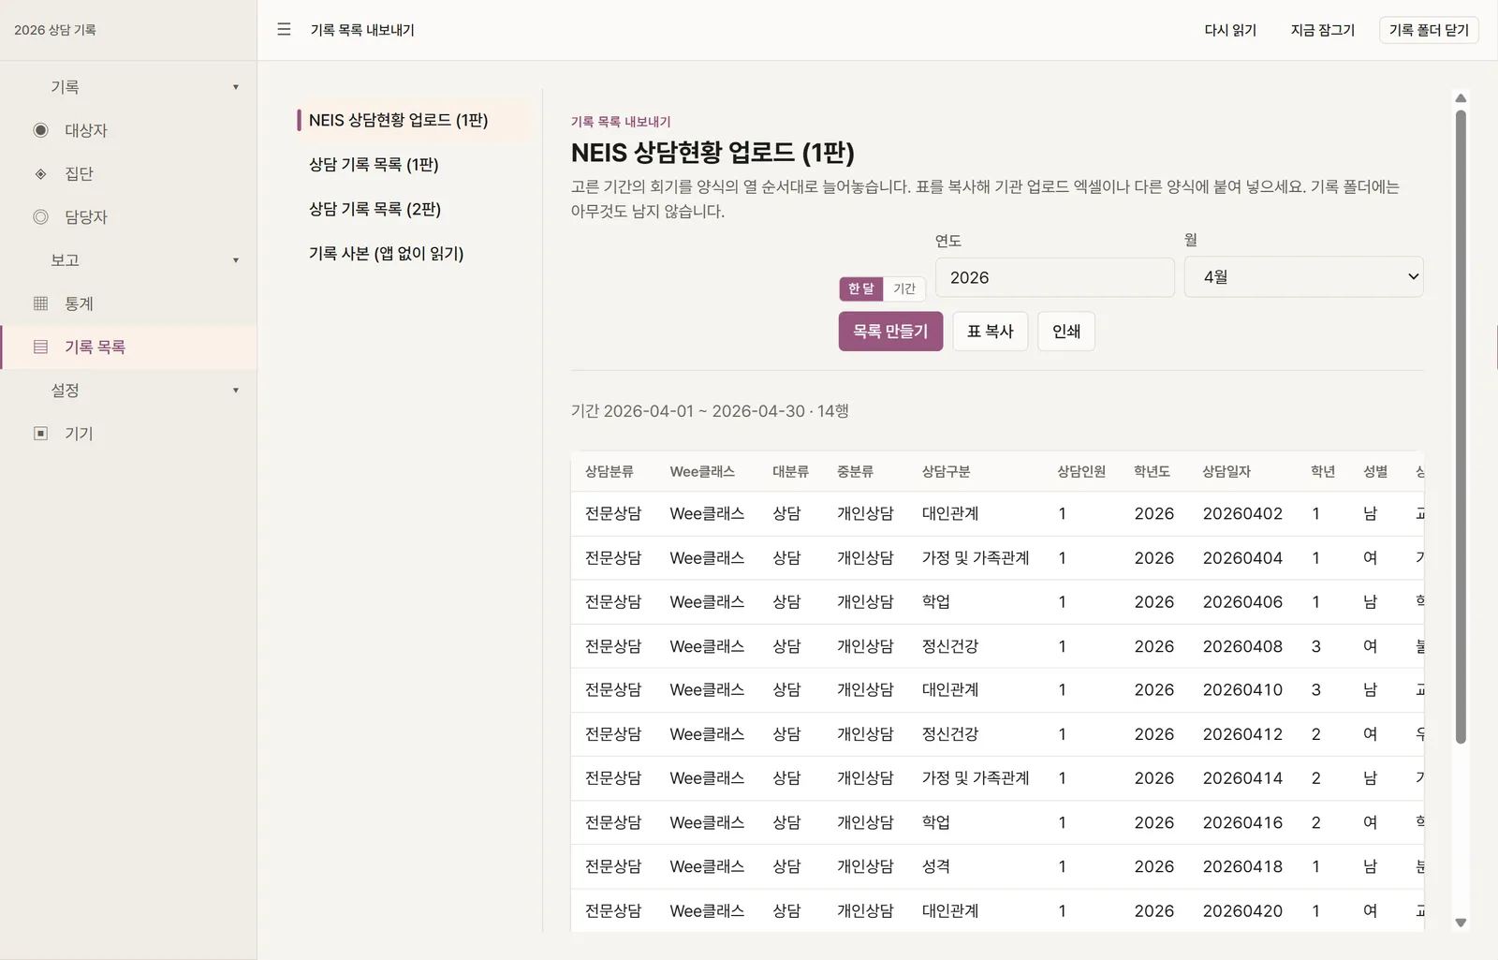1498x960 pixels.
Task: Click date cell 20260402
Action: [x=1242, y=513]
